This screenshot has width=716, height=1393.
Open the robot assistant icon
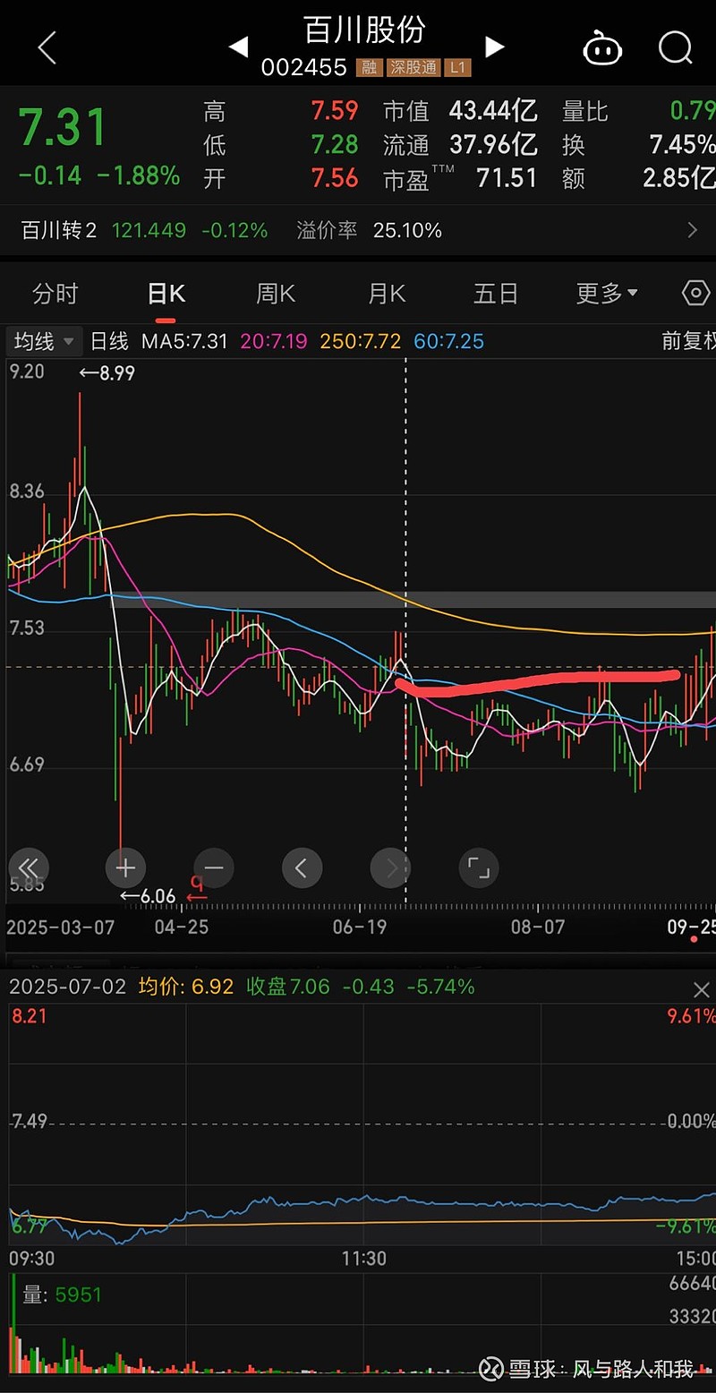point(602,47)
